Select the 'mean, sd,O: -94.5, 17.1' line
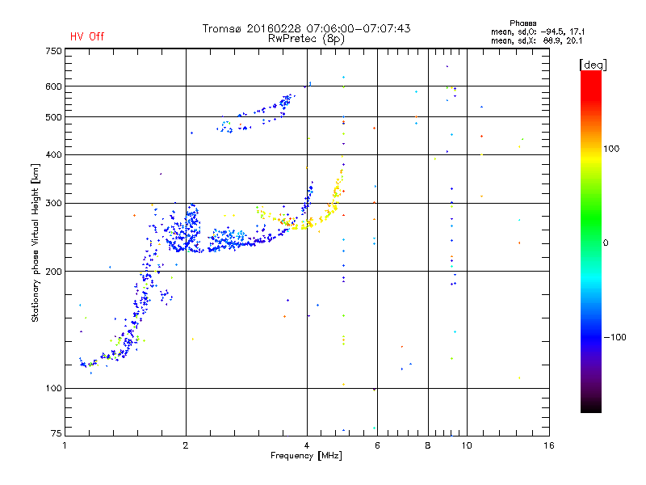The width and height of the screenshot is (646, 485). pos(538,32)
